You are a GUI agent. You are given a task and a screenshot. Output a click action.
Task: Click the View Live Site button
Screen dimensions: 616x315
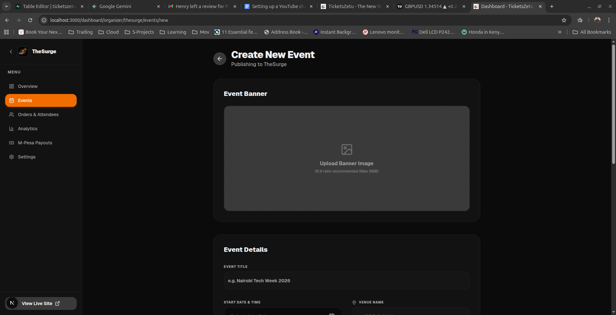click(x=37, y=303)
